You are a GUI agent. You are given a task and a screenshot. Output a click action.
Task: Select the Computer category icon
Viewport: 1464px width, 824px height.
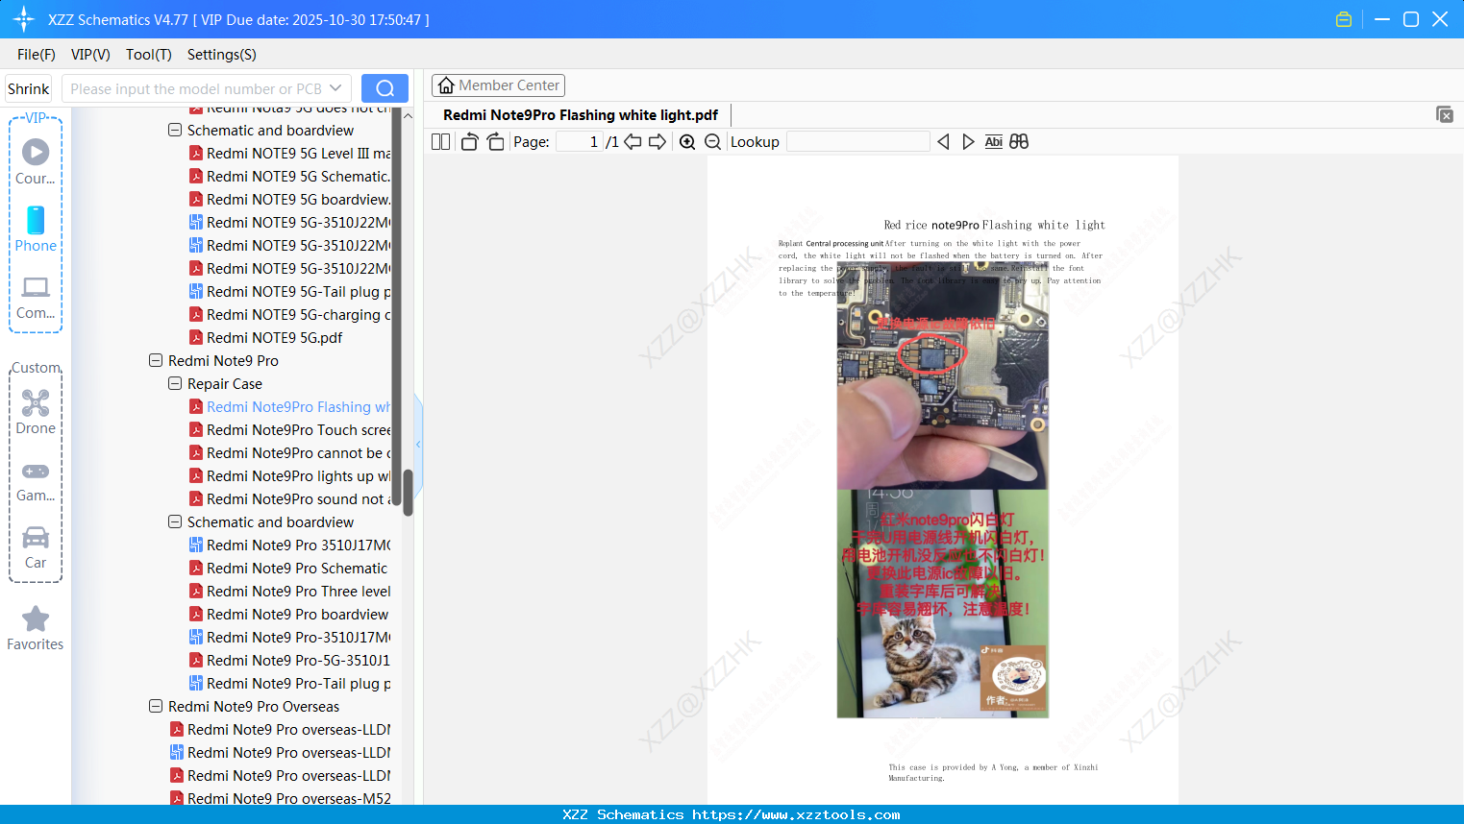pos(36,297)
